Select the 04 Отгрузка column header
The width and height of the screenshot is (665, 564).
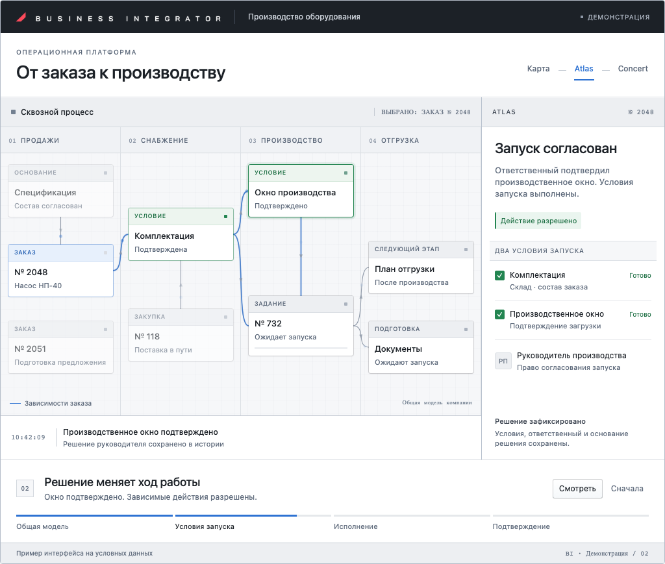[421, 140]
